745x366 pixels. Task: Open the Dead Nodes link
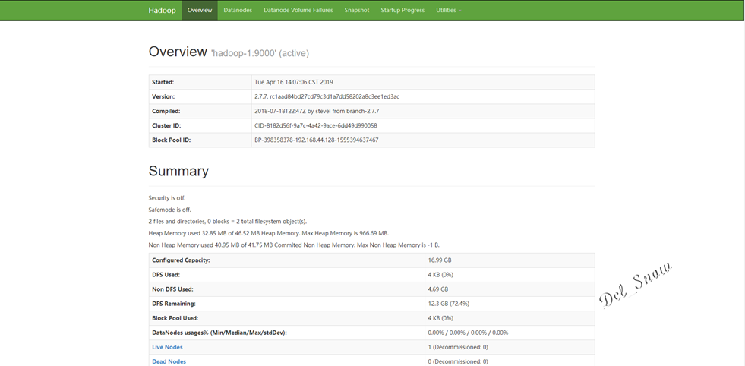(169, 361)
